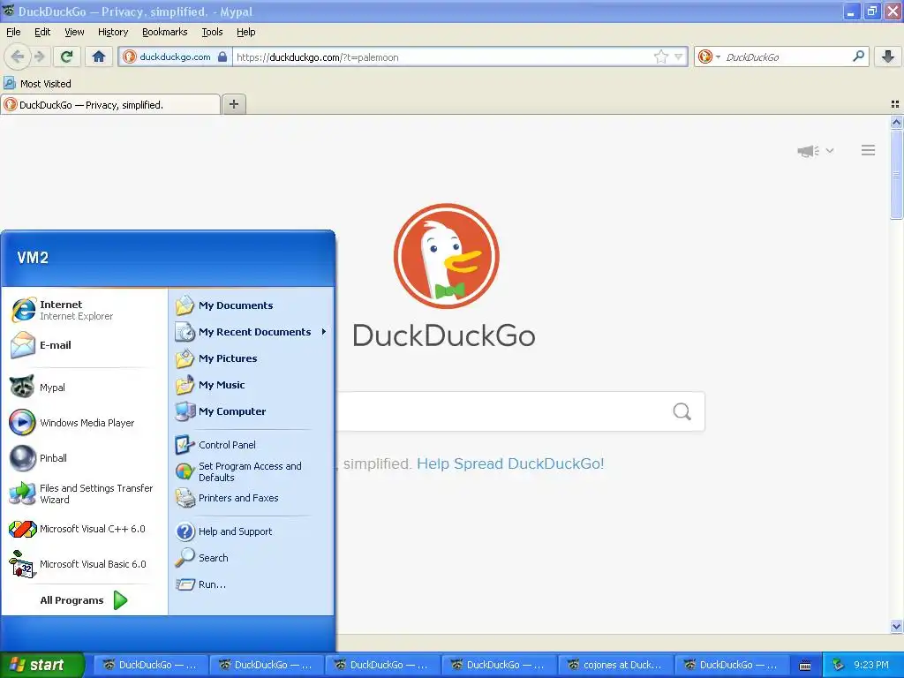Start the Pinball game

tap(82, 458)
